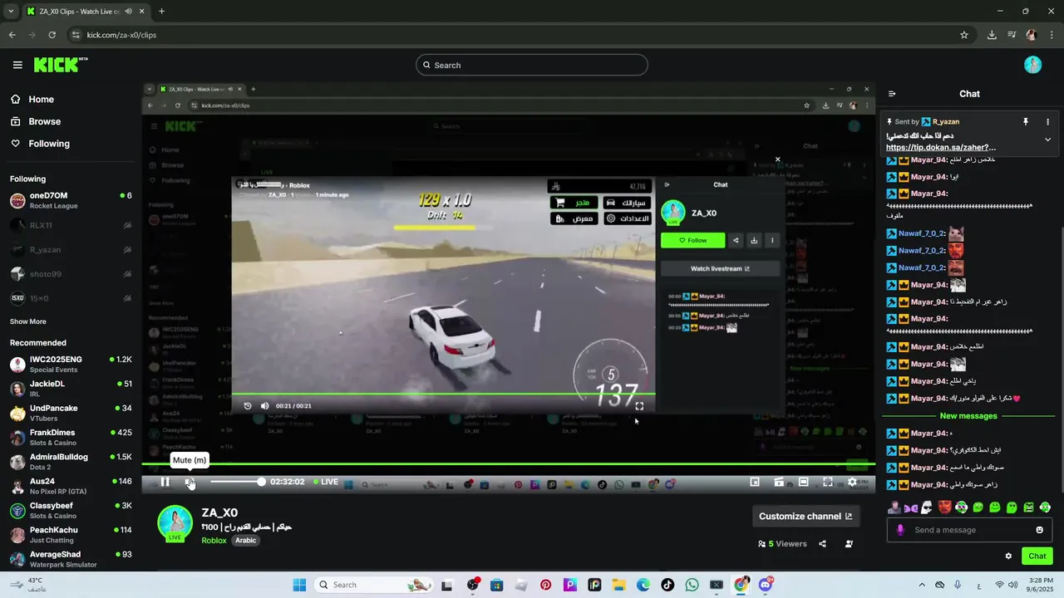This screenshot has width=1064, height=598.
Task: Select the sunglasses ghost emote in chat
Action: point(927,507)
